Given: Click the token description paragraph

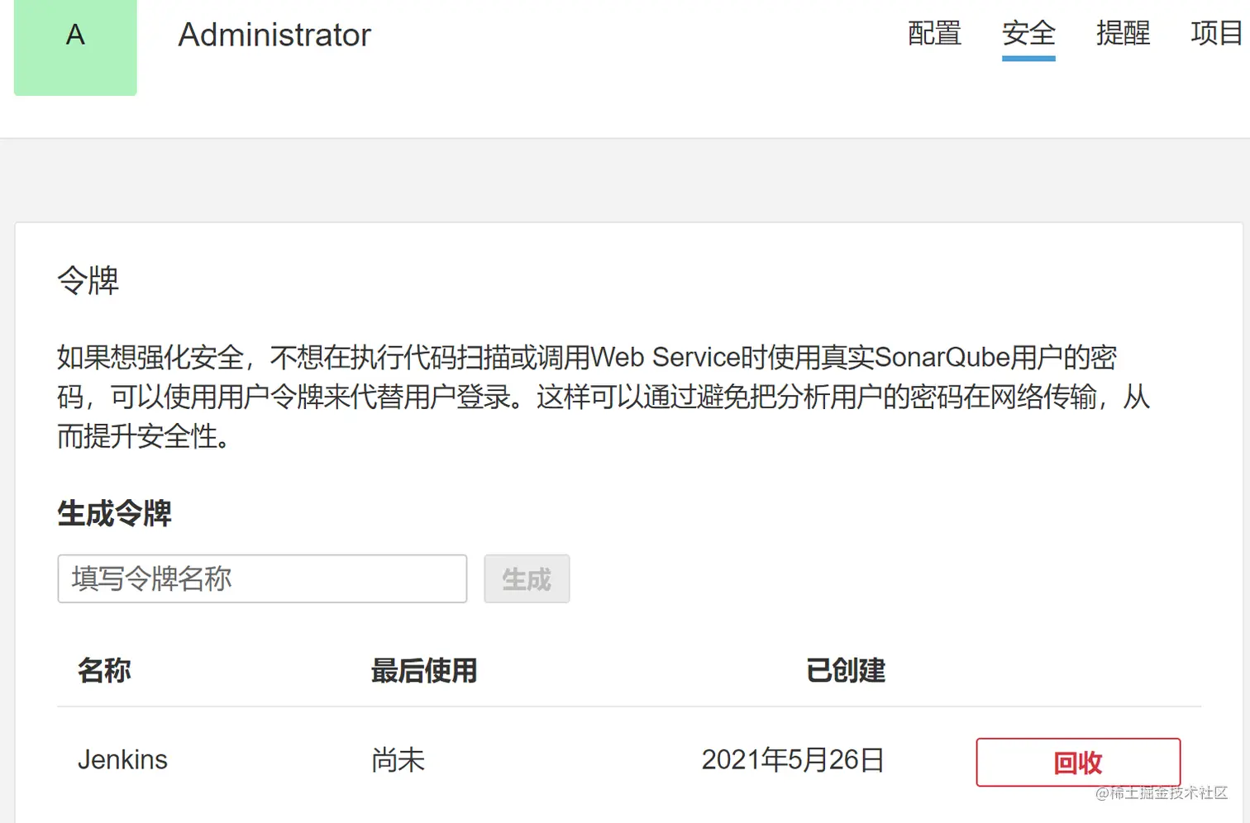Looking at the screenshot, I should [604, 397].
